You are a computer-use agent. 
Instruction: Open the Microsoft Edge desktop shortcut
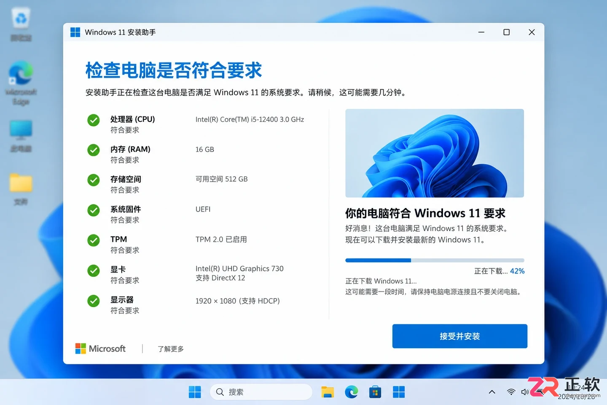21,83
